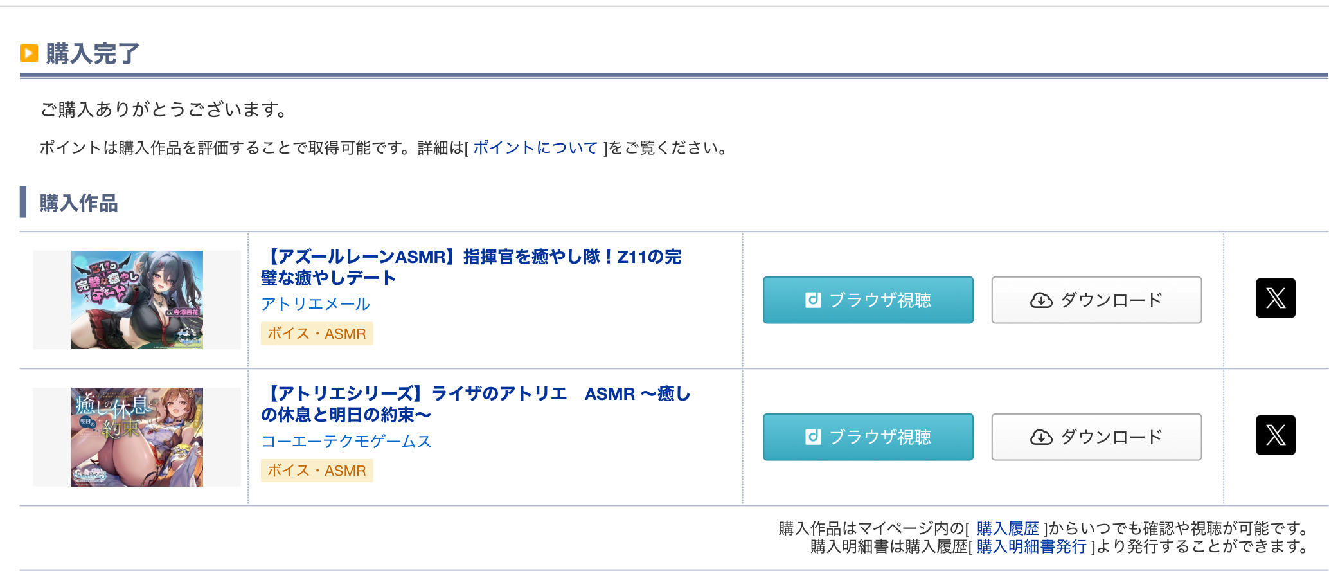Click the orange arrow icon beside 購入完了
The image size is (1329, 578).
29,53
